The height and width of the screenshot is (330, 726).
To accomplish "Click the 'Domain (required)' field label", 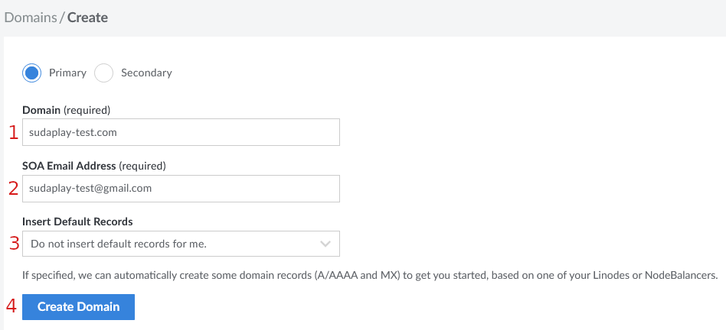I will pos(66,110).
